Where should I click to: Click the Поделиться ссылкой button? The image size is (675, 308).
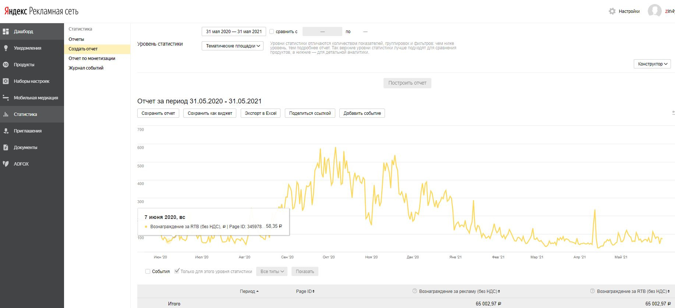click(x=310, y=113)
